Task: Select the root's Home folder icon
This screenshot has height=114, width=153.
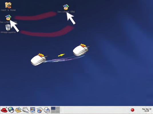Action: click(x=8, y=5)
